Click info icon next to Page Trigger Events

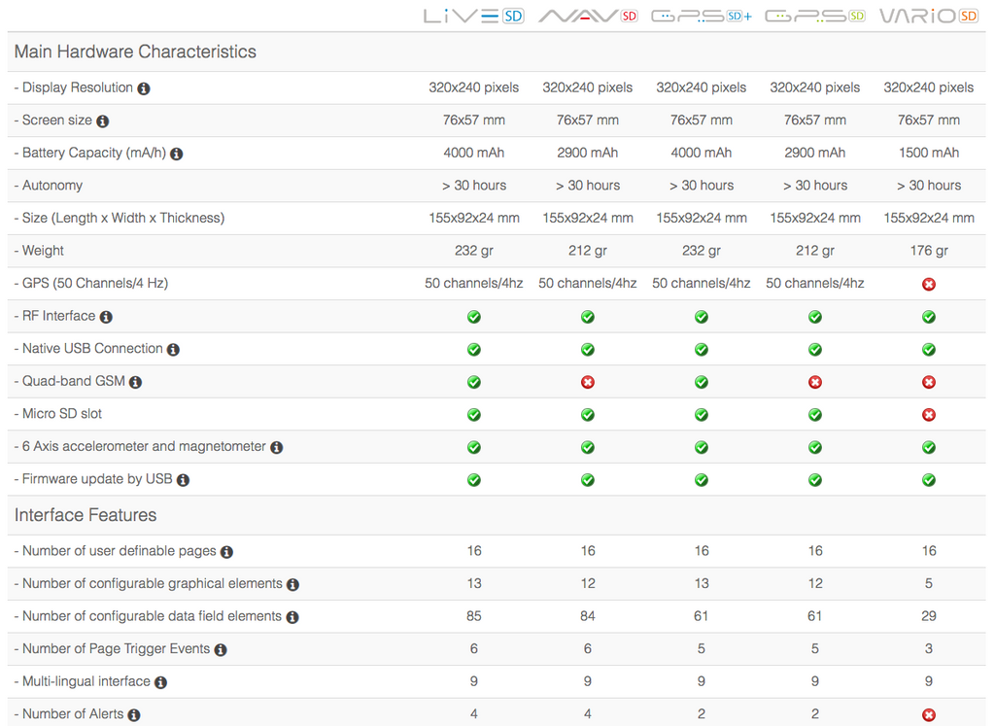click(221, 650)
